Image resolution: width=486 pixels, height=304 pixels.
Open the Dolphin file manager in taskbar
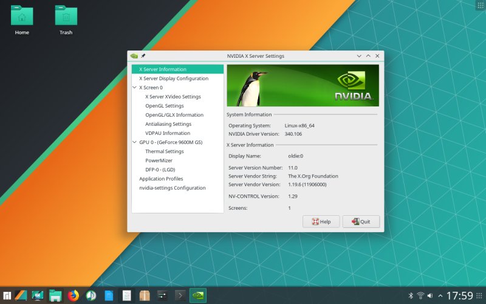55,295
